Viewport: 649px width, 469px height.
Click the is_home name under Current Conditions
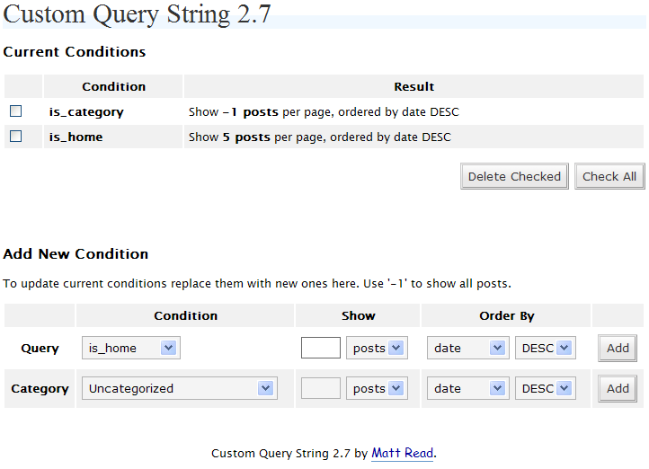[x=76, y=137]
